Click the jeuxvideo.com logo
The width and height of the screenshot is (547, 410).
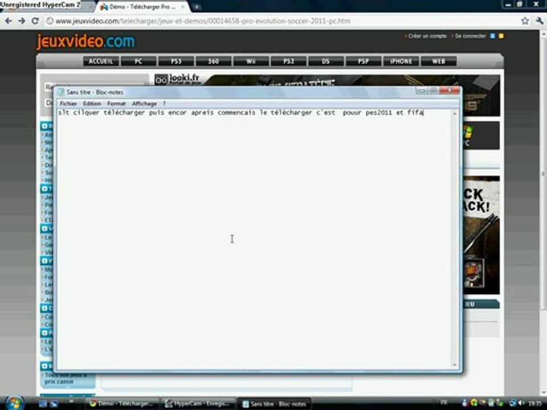(x=86, y=42)
